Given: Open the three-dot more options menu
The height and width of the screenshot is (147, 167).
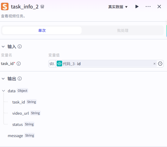Looking at the screenshot, I should [148, 7].
